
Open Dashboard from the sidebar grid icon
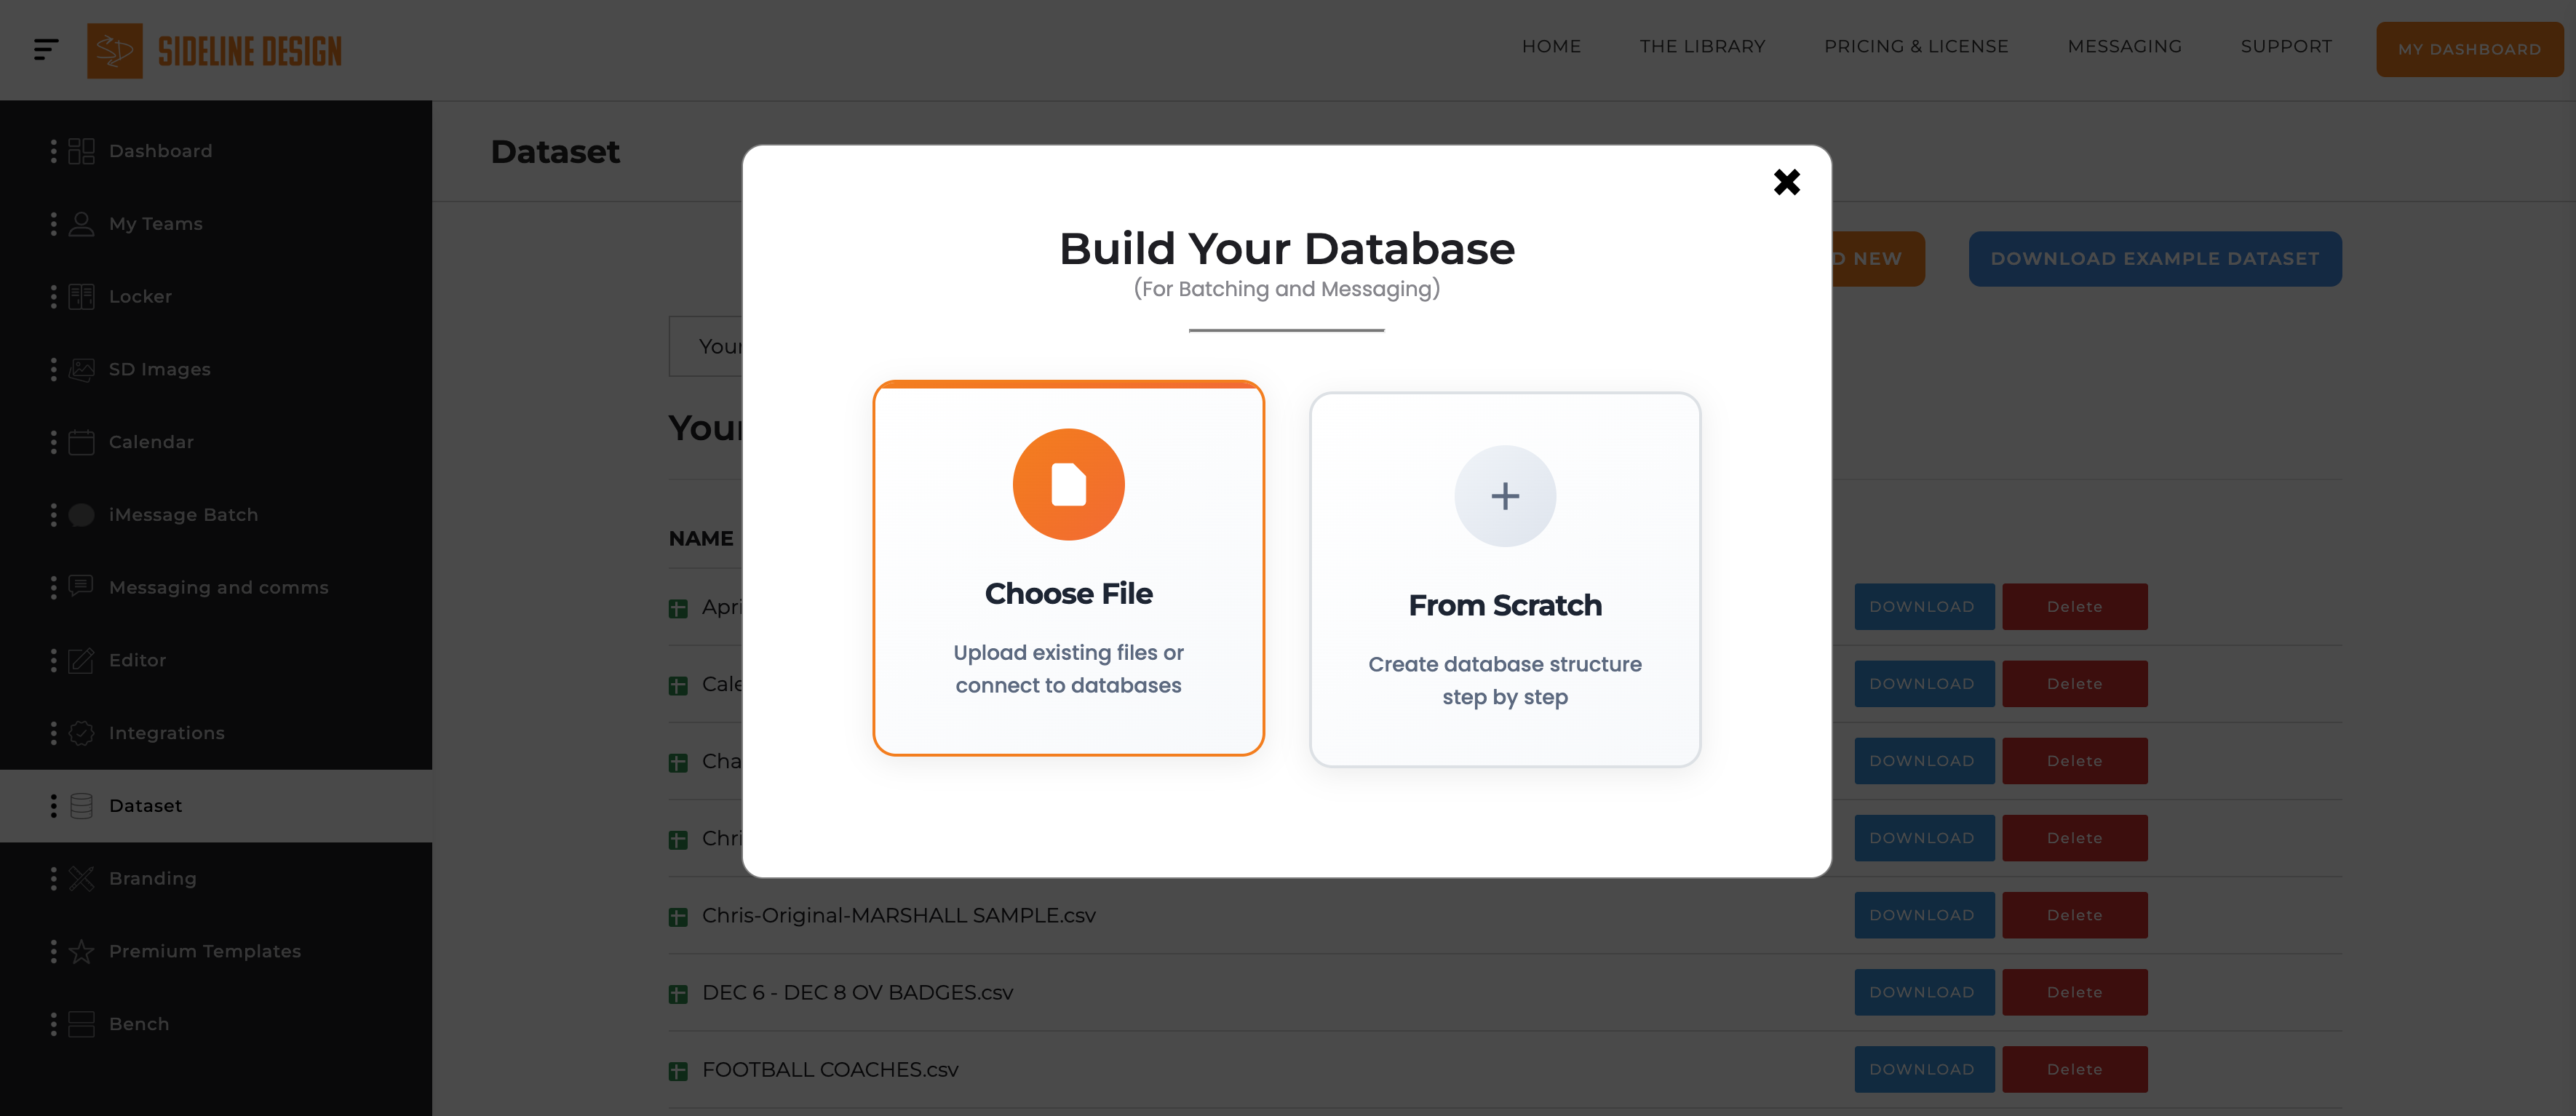(x=81, y=151)
